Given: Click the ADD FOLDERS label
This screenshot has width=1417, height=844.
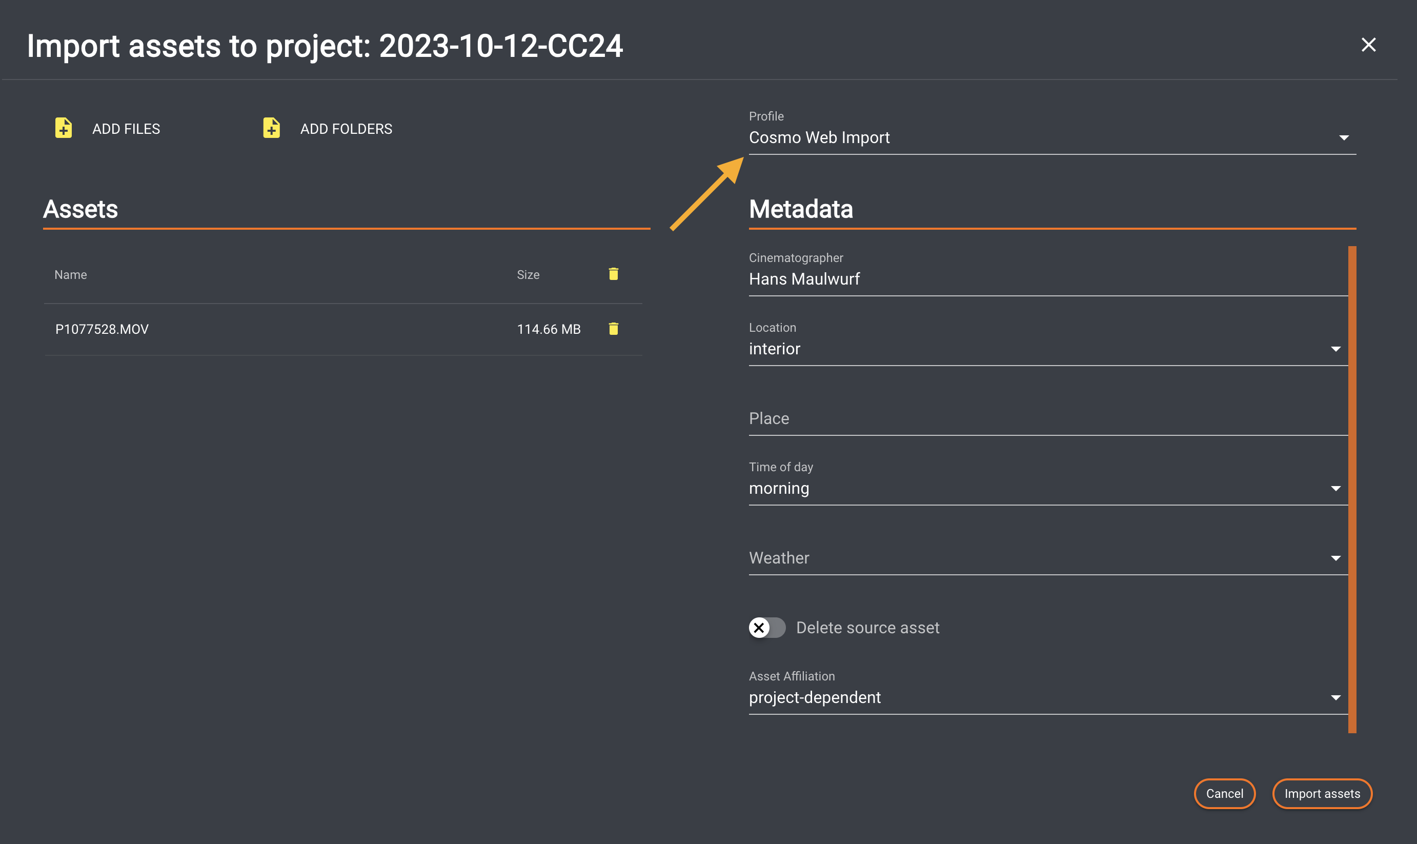Looking at the screenshot, I should click(x=346, y=129).
